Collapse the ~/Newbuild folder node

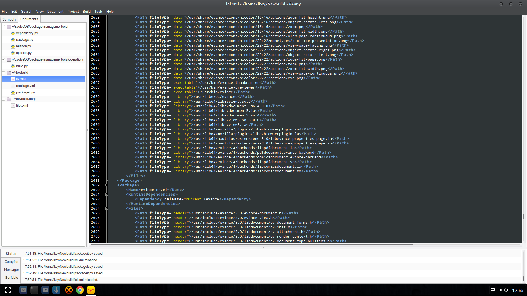[4, 73]
